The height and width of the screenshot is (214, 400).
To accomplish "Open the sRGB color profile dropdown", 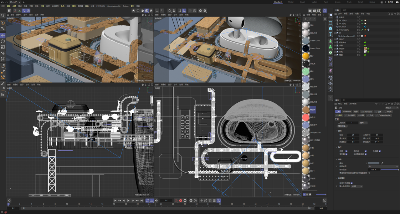I will click(x=357, y=186).
